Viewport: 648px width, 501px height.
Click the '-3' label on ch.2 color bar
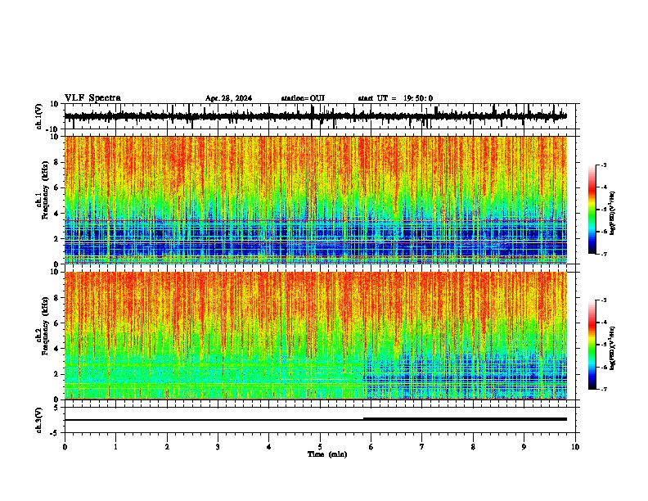[604, 300]
